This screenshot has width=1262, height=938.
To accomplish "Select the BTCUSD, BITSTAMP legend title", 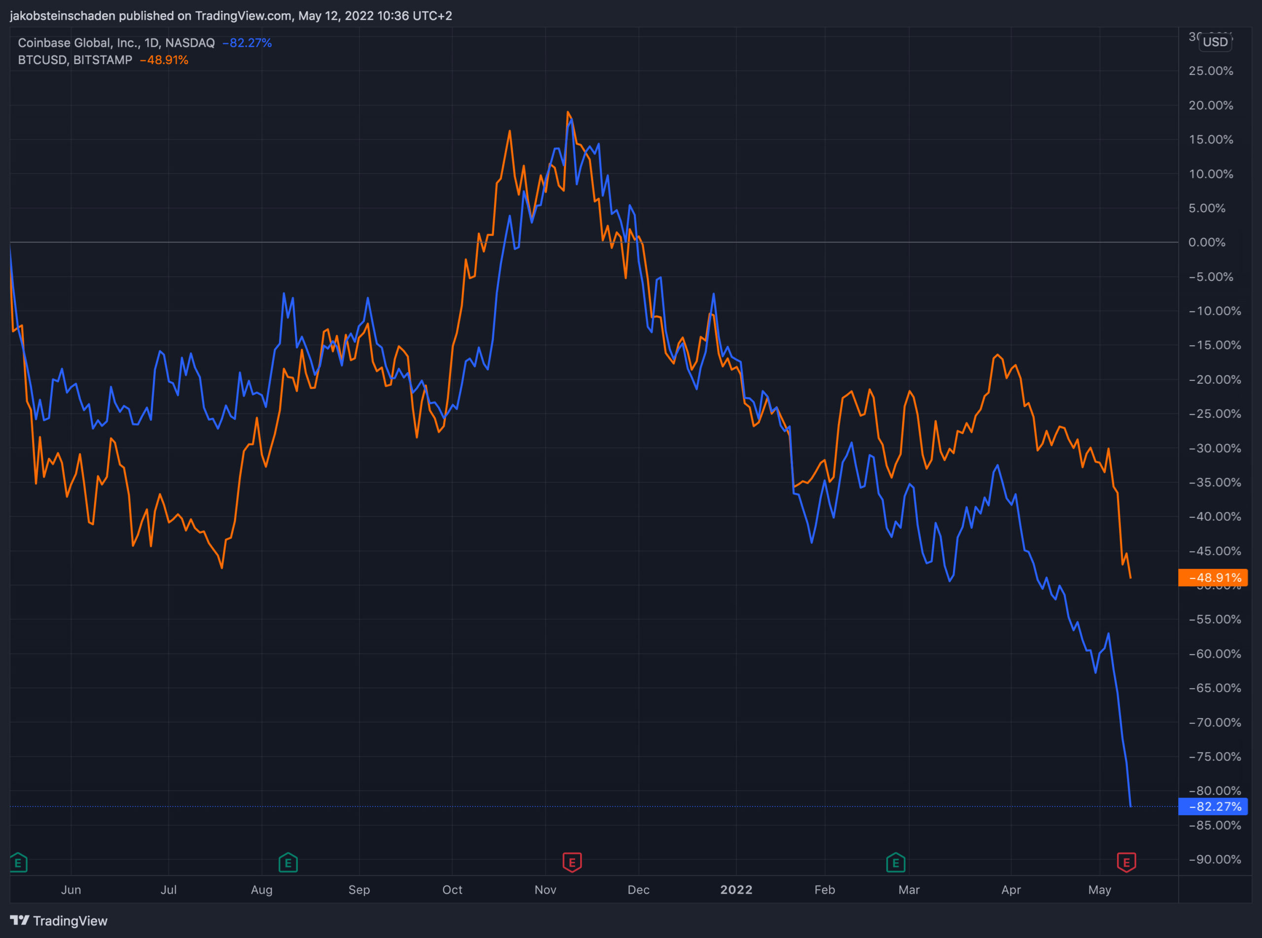I will 75,60.
